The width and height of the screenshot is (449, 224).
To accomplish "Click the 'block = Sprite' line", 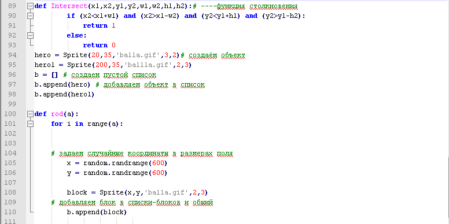I will [138, 193].
